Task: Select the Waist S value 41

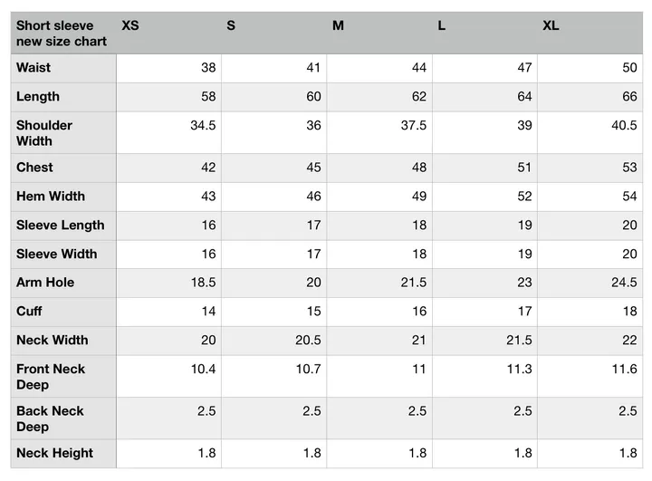Action: coord(313,67)
